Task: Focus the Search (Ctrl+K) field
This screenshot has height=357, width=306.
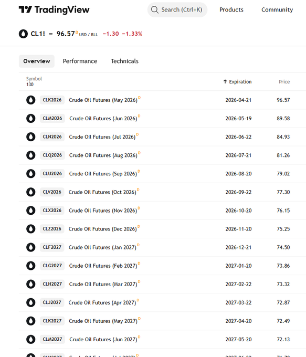Action: click(177, 10)
